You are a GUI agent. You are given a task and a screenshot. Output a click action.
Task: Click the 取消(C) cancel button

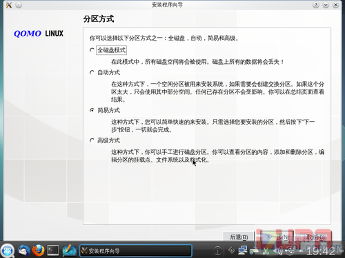click(315, 237)
